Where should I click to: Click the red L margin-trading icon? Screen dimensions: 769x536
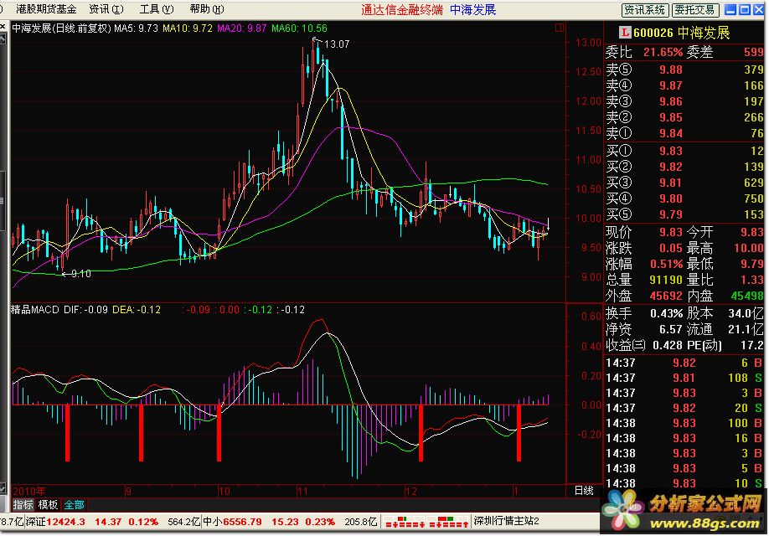[624, 33]
